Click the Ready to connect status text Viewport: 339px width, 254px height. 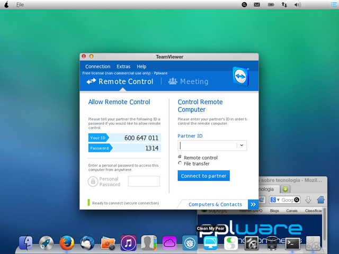click(x=126, y=203)
